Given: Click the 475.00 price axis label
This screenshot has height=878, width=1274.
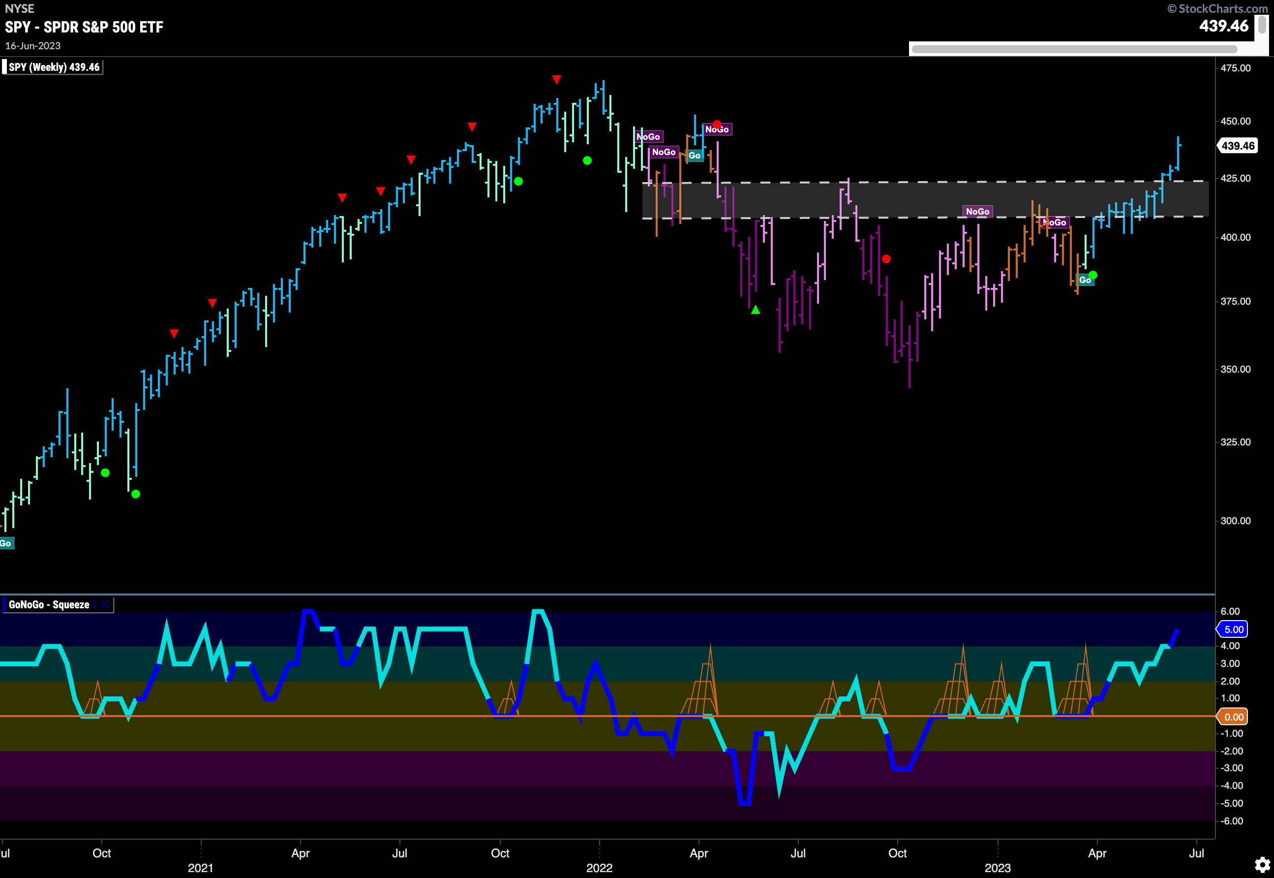Looking at the screenshot, I should tap(1235, 68).
